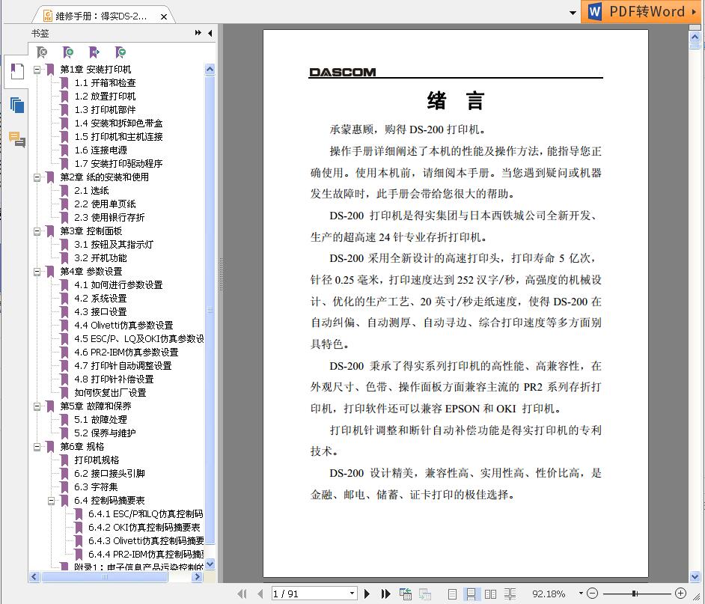Open bookmark 打印机规格
Viewport: 705px width, 604px height.
coord(97,460)
